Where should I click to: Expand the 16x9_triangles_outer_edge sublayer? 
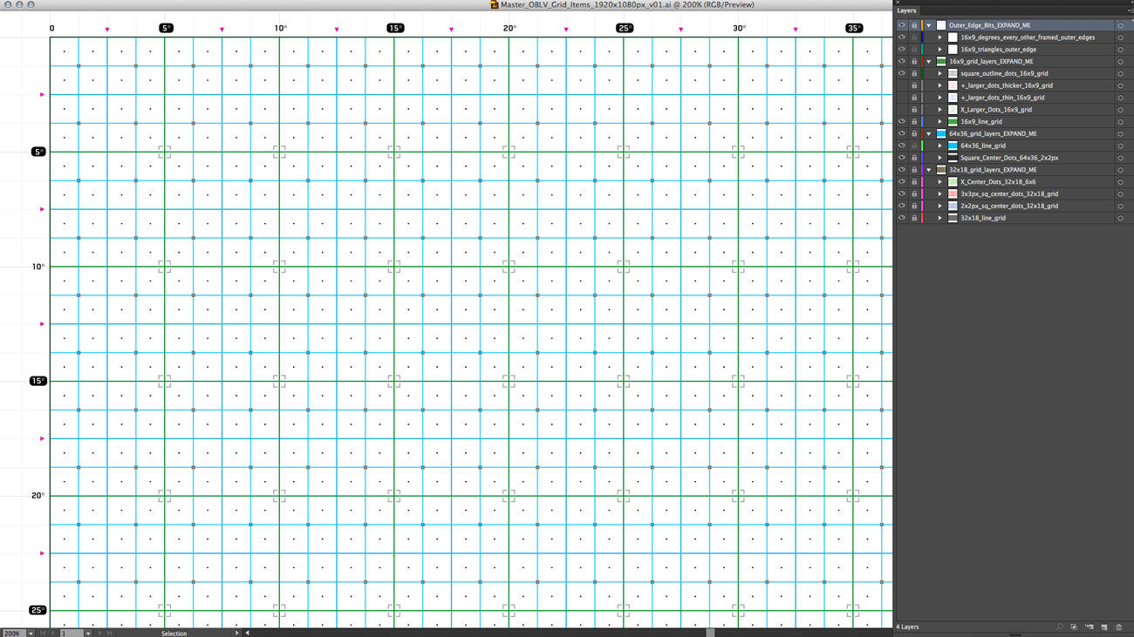pos(939,50)
